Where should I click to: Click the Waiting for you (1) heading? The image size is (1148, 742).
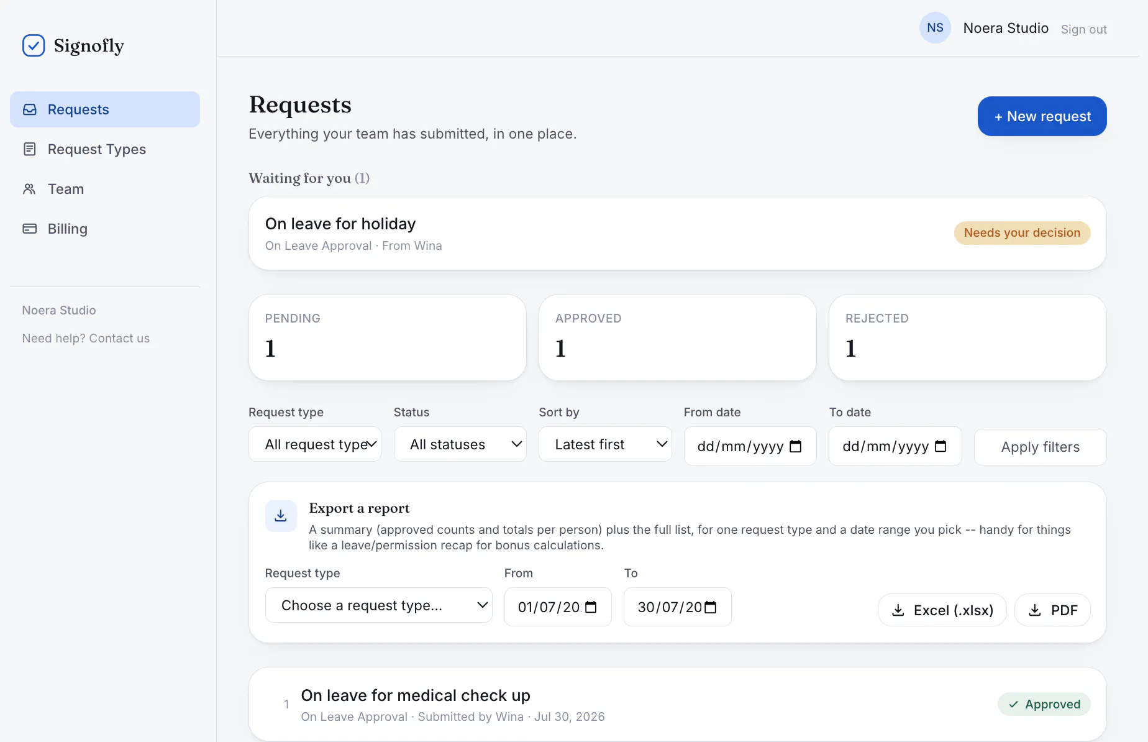309,178
